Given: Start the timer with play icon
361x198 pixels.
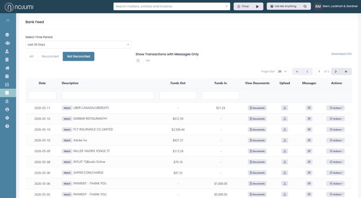Looking at the screenshot, I should [258, 6].
